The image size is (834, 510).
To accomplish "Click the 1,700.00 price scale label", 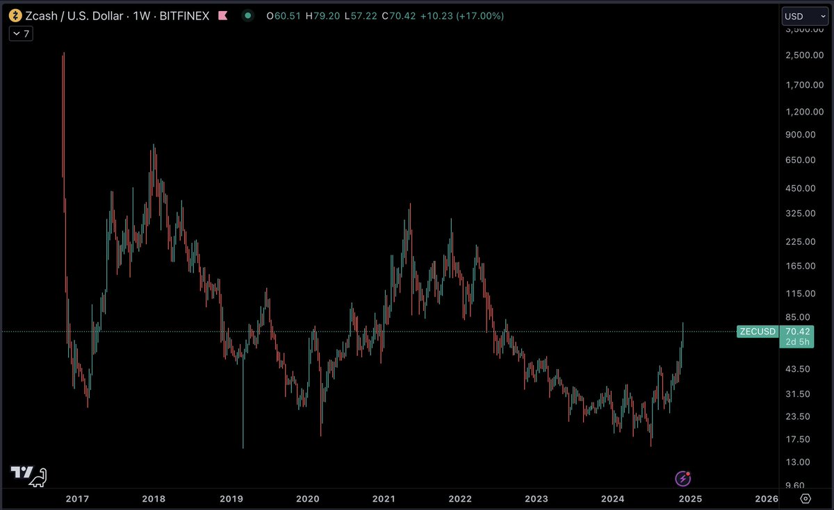I will point(804,85).
